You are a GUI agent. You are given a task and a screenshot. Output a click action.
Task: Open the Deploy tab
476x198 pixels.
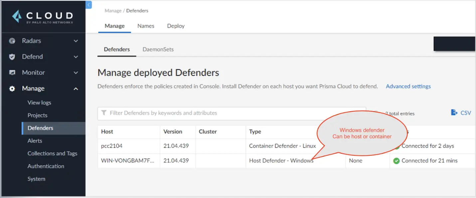[x=176, y=26]
